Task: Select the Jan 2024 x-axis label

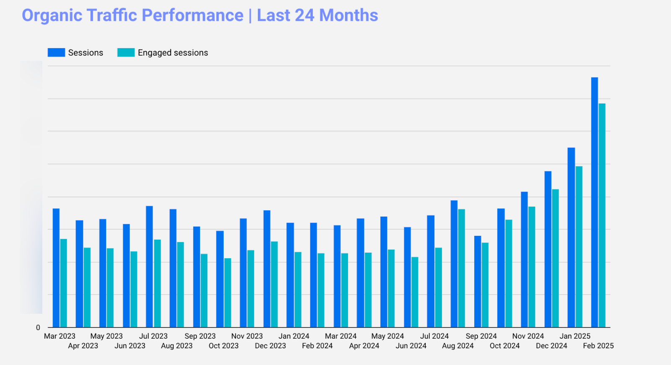Action: click(x=294, y=336)
